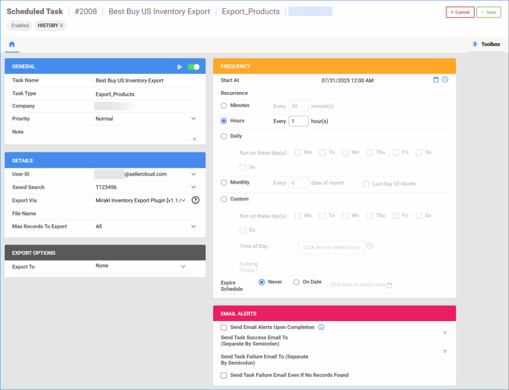The width and height of the screenshot is (509, 390).
Task: Open the calendar for the On Date expiration
Action: point(389,285)
